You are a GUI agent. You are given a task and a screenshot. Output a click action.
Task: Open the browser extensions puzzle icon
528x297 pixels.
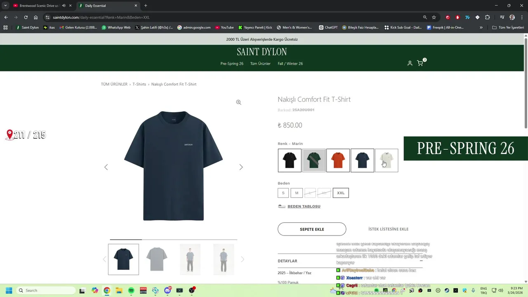pos(487,17)
